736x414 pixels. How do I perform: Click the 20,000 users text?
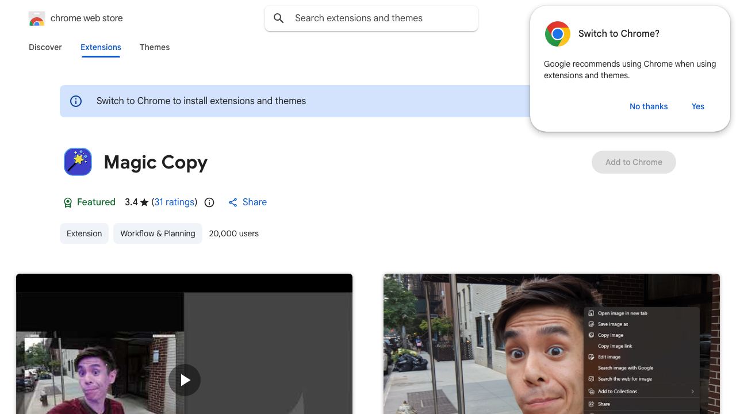pyautogui.click(x=234, y=233)
